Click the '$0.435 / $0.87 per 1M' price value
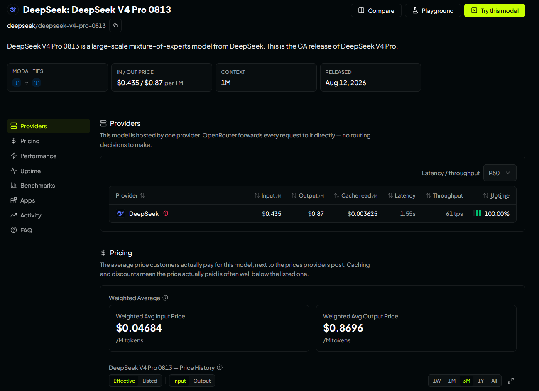 (150, 83)
